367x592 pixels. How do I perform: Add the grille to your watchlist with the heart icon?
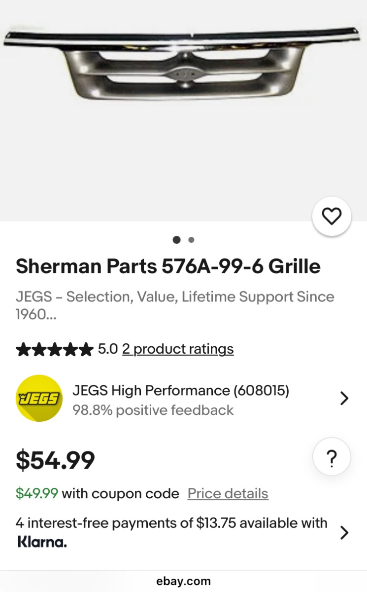pyautogui.click(x=332, y=216)
